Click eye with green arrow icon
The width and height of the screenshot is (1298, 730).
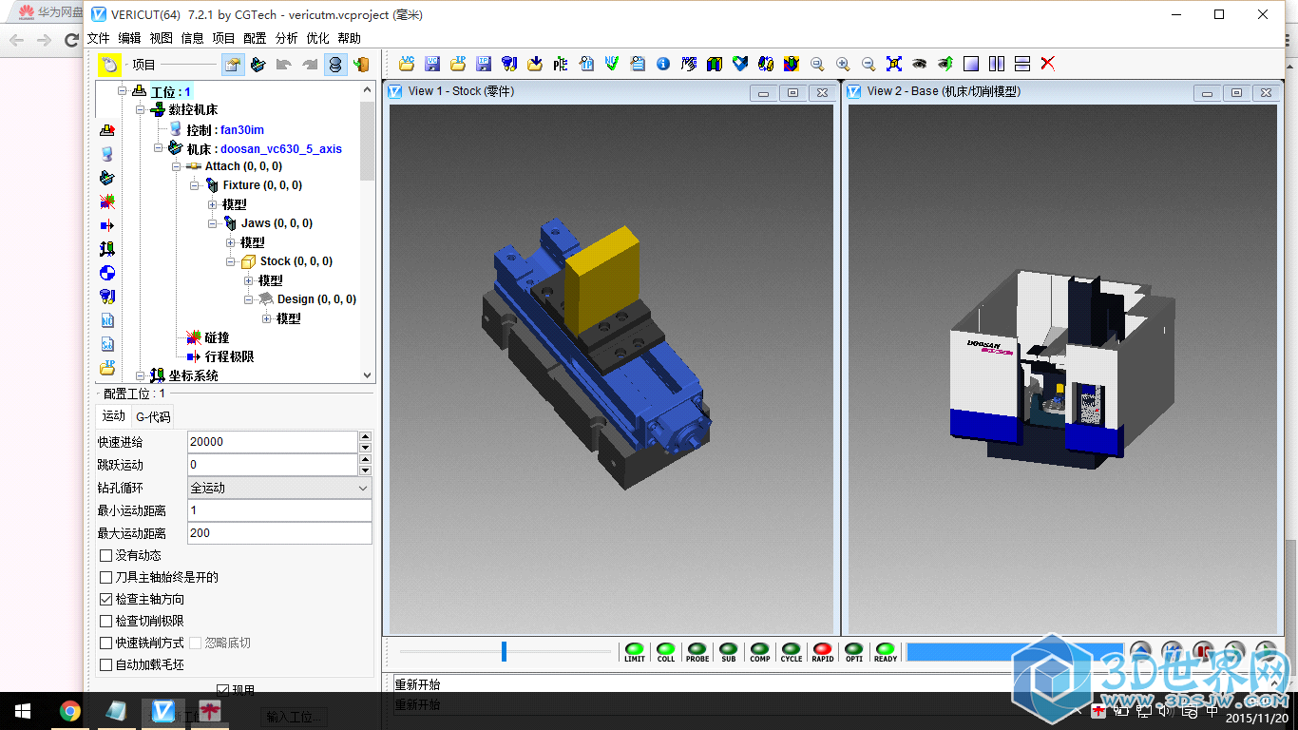[x=945, y=64]
